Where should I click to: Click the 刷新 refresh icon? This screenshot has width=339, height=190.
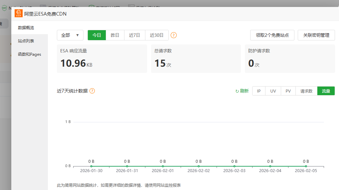pos(237,91)
